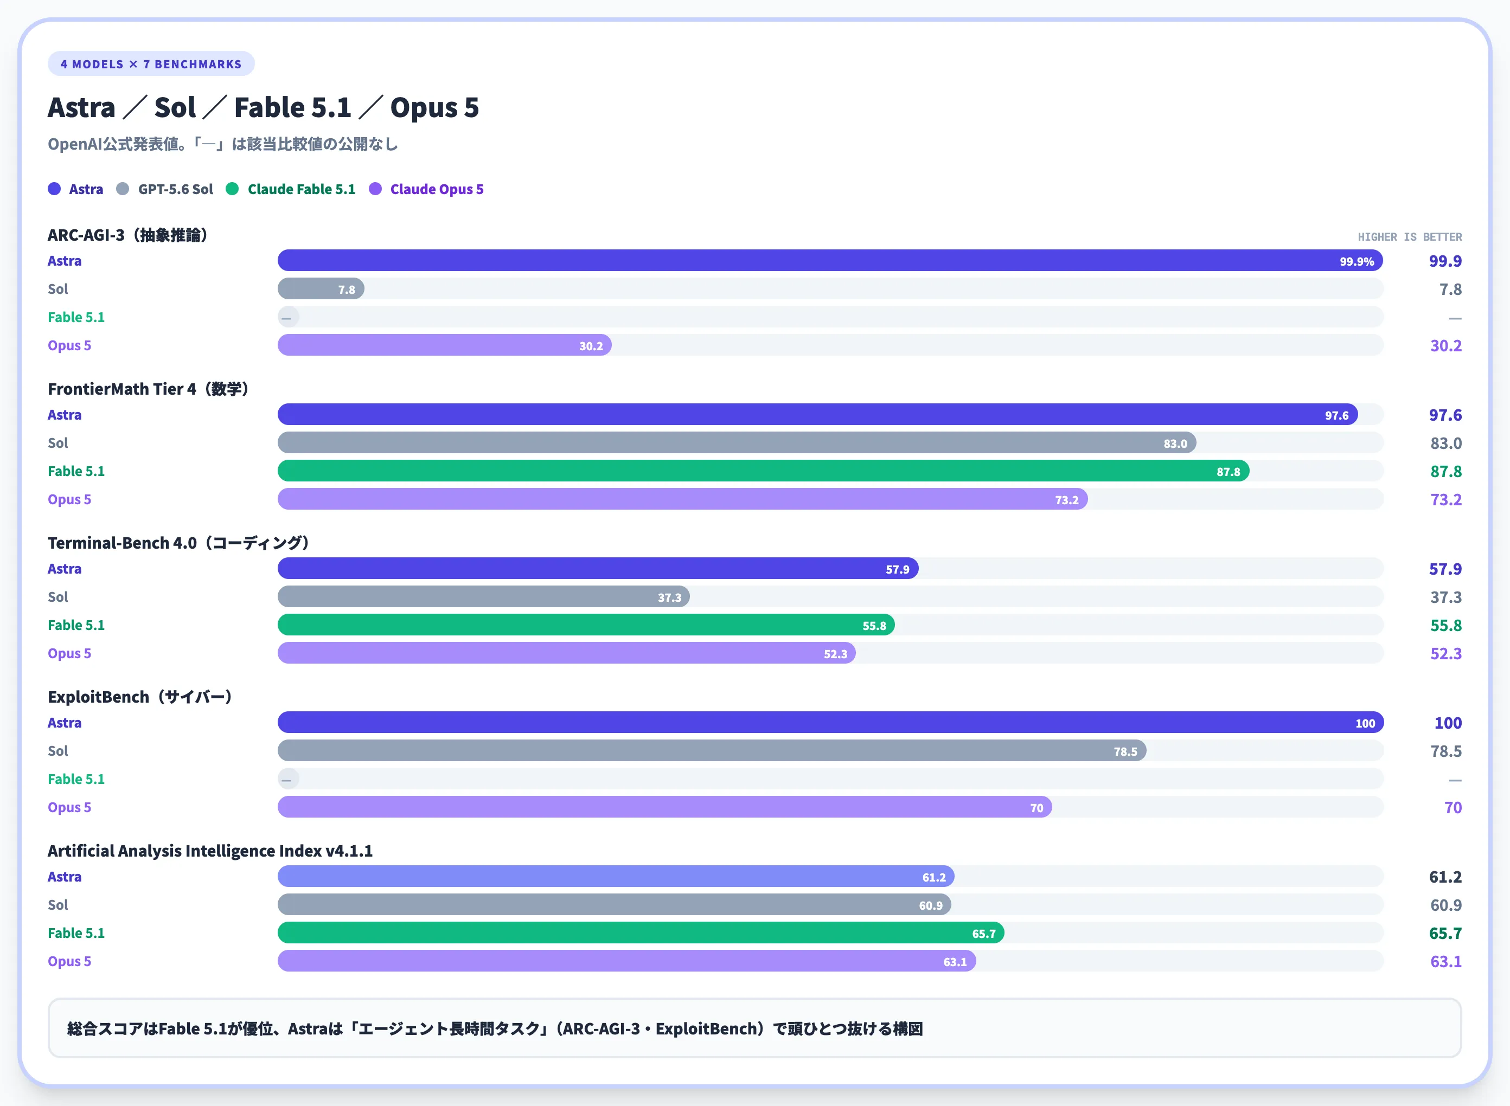Click the subtitle starting with 'OpenAI公式発表値'

pos(223,144)
